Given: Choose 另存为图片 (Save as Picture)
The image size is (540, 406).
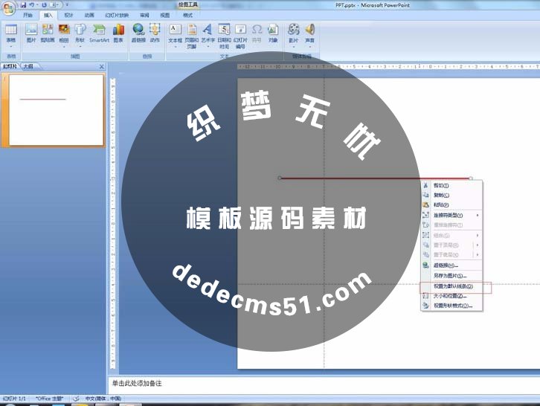Looking at the screenshot, I should click(x=451, y=276).
